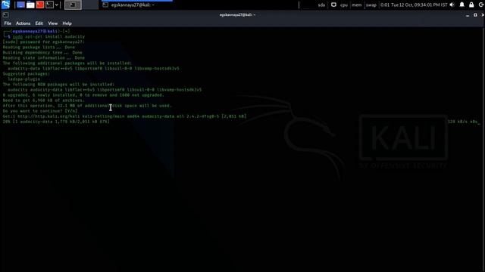
Task: Launch terminal emulator from panel
Action: click(x=49, y=5)
